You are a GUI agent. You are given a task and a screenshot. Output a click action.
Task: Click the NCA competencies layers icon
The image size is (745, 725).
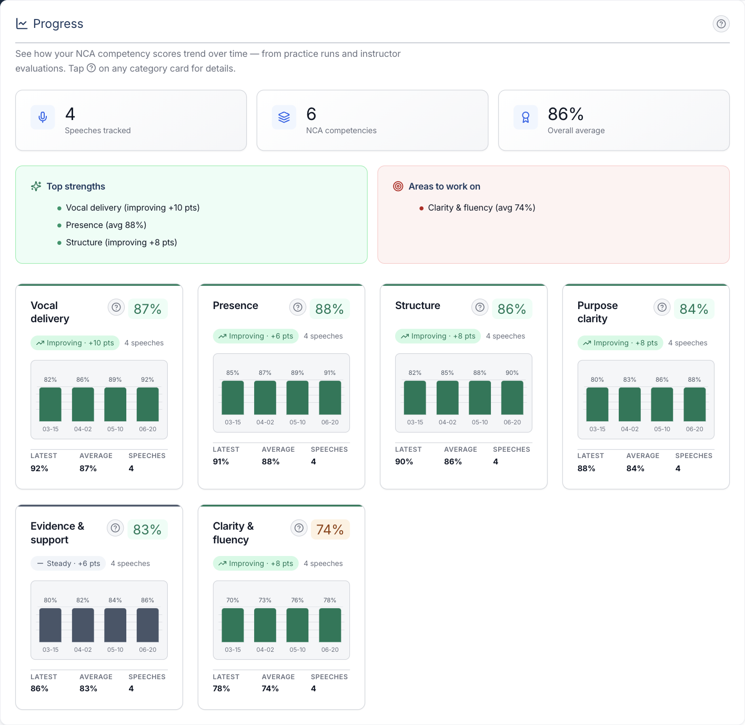284,117
